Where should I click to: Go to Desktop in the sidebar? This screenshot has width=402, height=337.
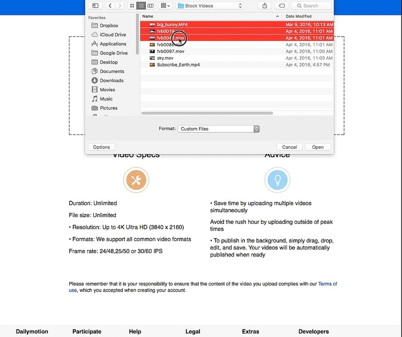click(x=109, y=62)
